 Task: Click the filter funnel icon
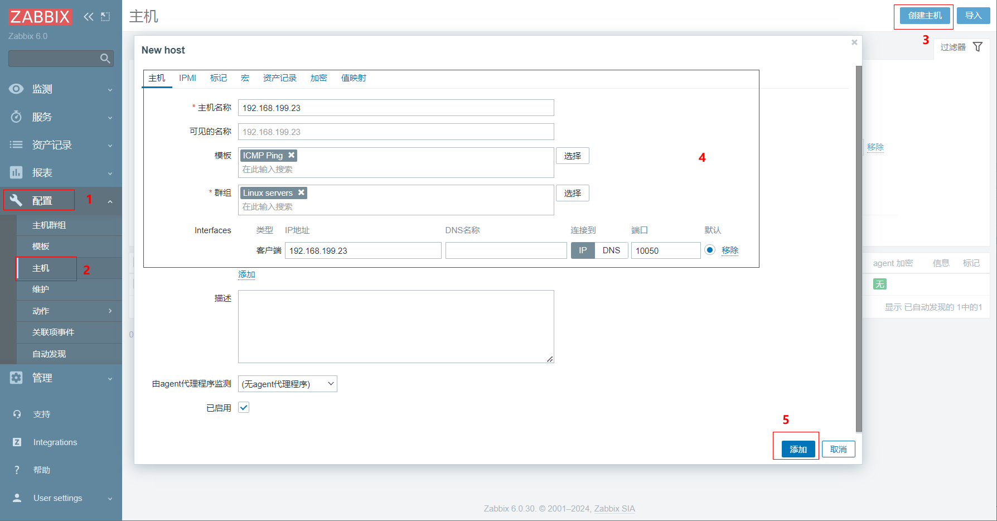click(x=977, y=47)
